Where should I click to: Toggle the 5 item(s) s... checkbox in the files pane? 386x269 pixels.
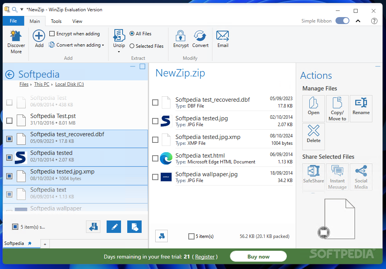(x=15, y=227)
